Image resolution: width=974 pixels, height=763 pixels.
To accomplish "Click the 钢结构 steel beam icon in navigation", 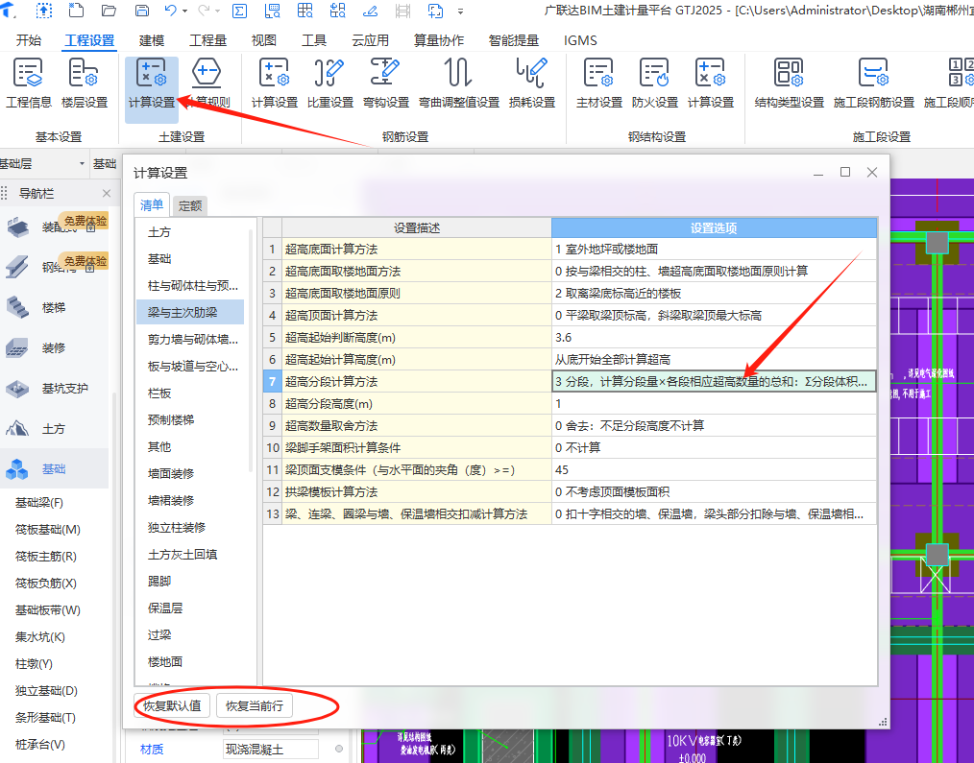I will [18, 267].
